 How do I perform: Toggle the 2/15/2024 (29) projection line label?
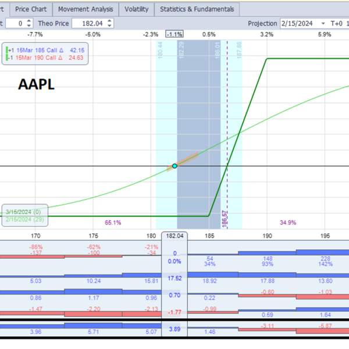click(24, 220)
